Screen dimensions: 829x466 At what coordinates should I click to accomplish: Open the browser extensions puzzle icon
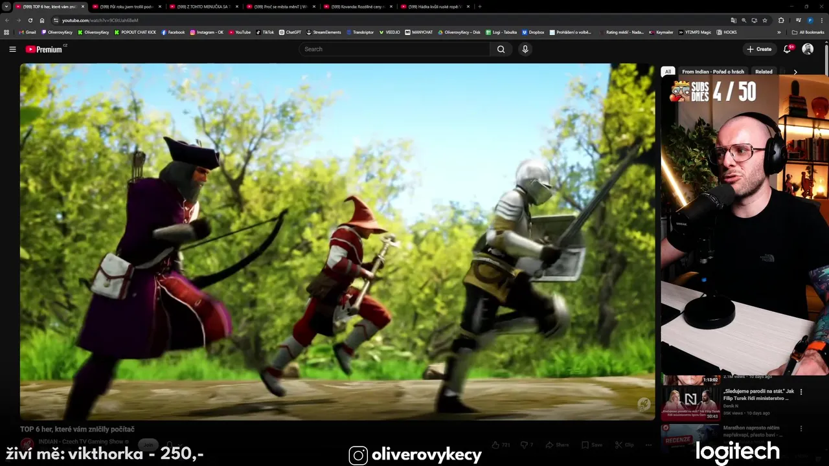781,20
